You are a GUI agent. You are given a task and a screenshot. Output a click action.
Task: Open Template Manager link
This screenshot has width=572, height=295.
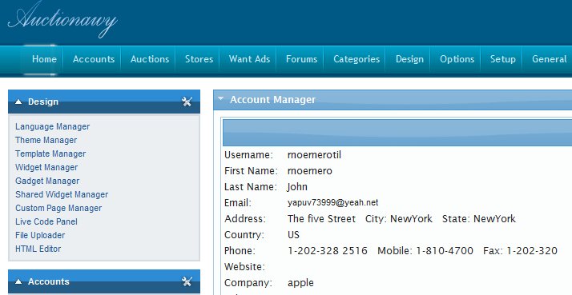pos(50,153)
